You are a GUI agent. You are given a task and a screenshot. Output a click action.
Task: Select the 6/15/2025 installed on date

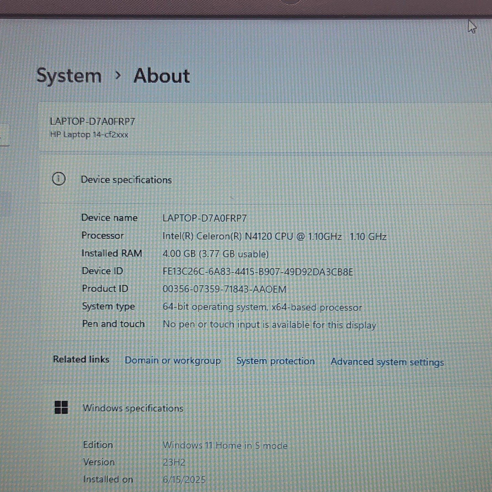(x=184, y=480)
